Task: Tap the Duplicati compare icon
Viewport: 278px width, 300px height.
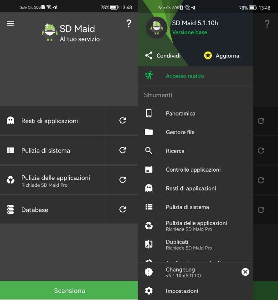Action: click(149, 244)
